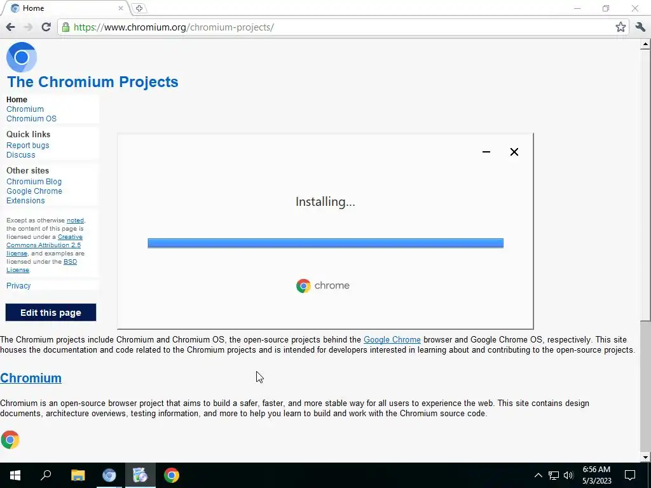Click the Chrome logo image at the bottom of the page
The height and width of the screenshot is (488, 651).
(x=10, y=440)
